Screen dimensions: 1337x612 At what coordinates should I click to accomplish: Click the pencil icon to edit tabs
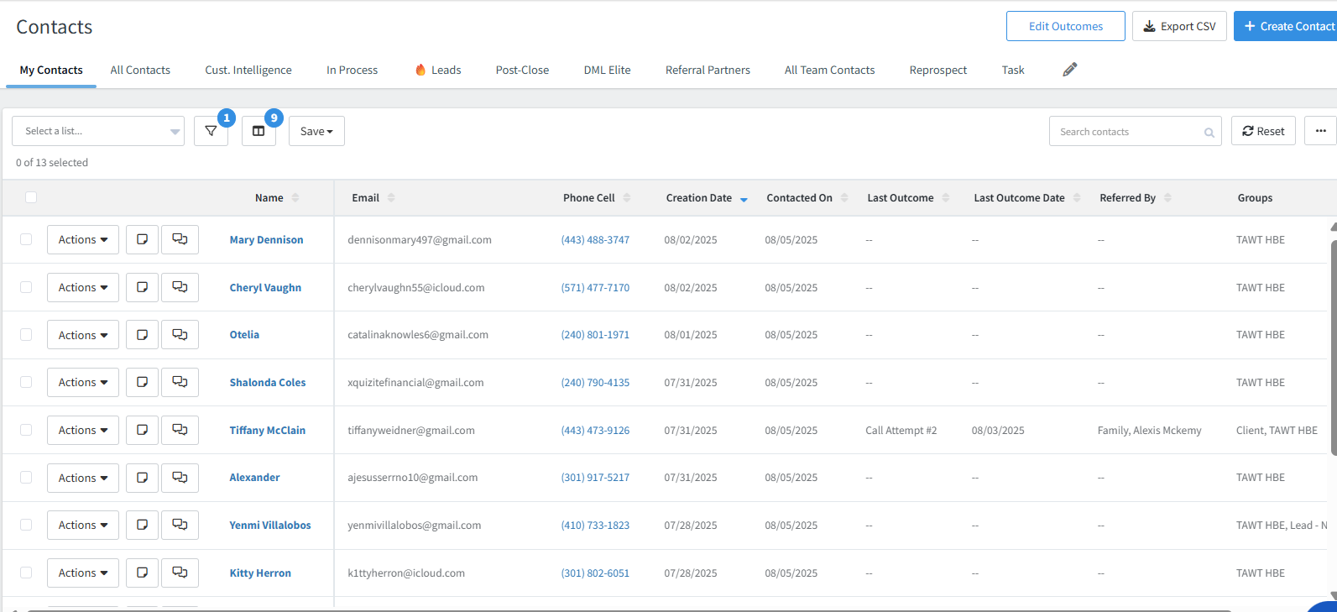click(x=1069, y=70)
